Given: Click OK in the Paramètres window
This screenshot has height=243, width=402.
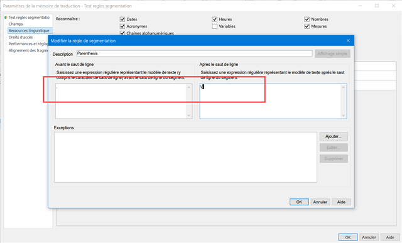Looking at the screenshot, I should (x=348, y=237).
